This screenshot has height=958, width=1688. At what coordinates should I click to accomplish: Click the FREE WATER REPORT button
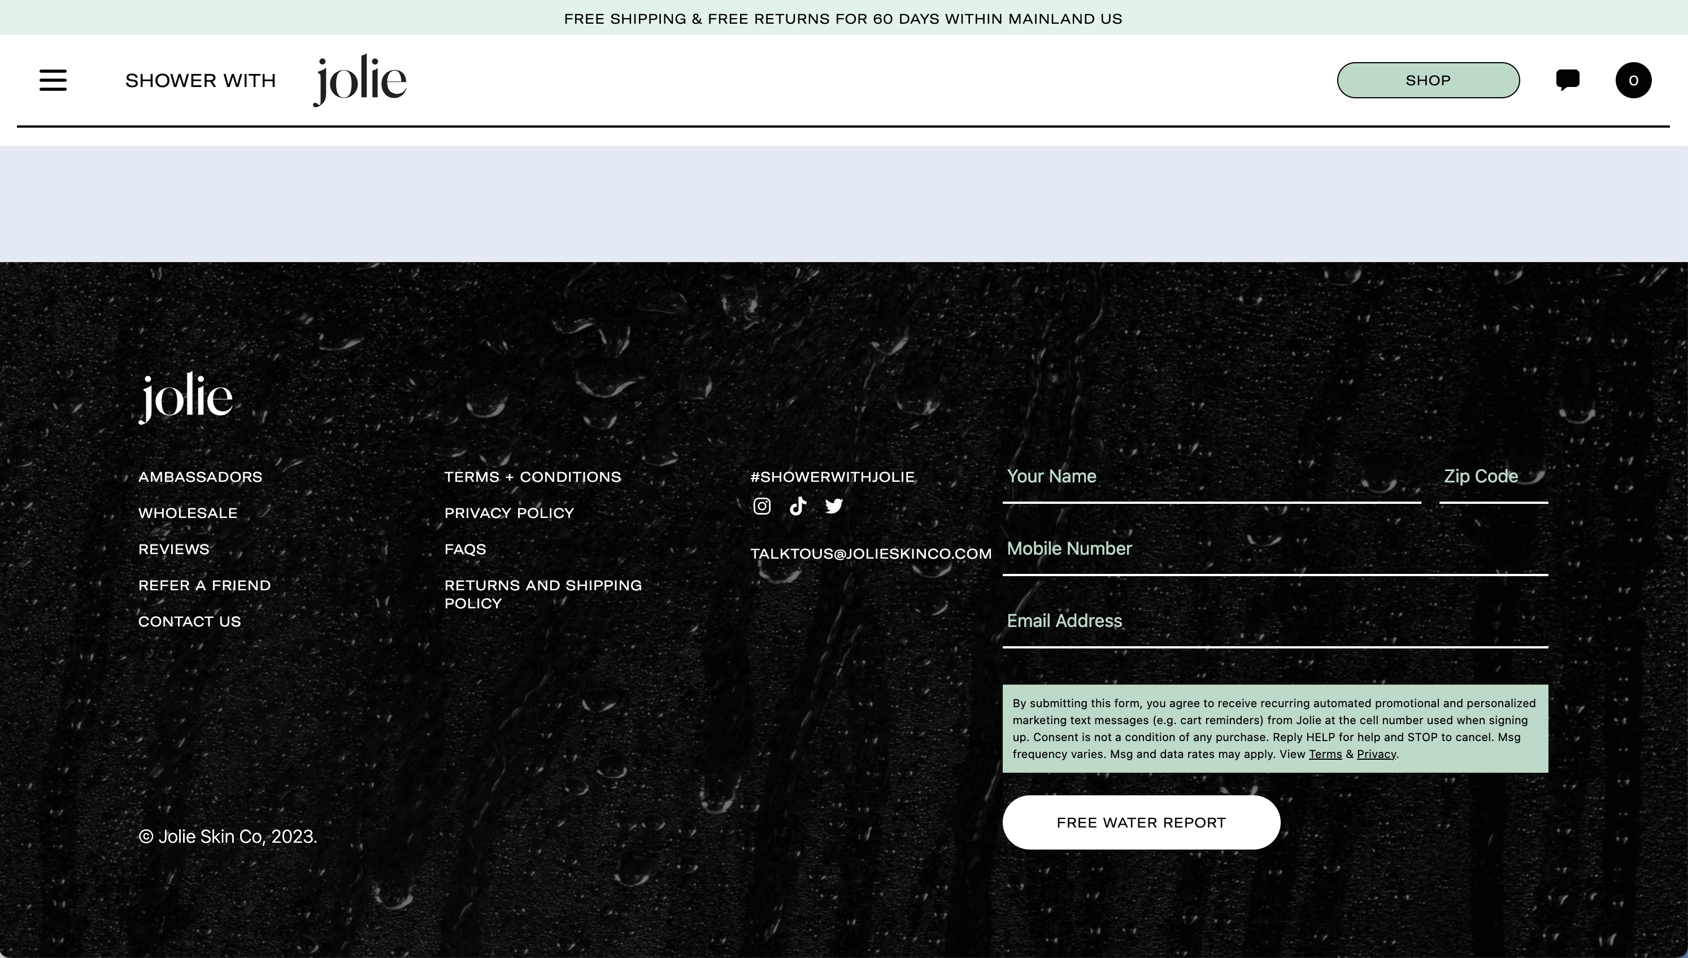click(1140, 822)
